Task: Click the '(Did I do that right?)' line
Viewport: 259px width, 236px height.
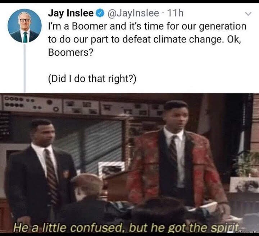Action: coord(92,79)
